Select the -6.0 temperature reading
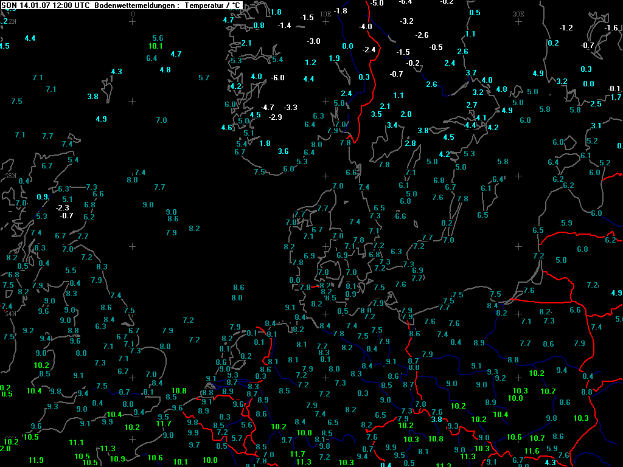Screen dimensions: 623x467 (x=277, y=77)
